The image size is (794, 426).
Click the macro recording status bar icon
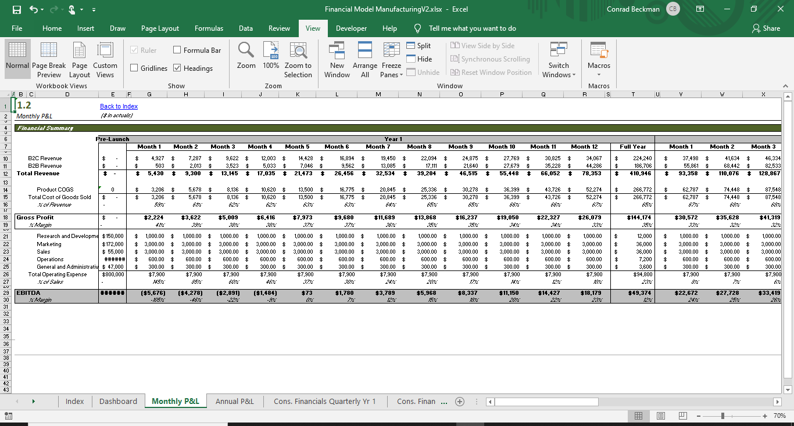point(9,416)
